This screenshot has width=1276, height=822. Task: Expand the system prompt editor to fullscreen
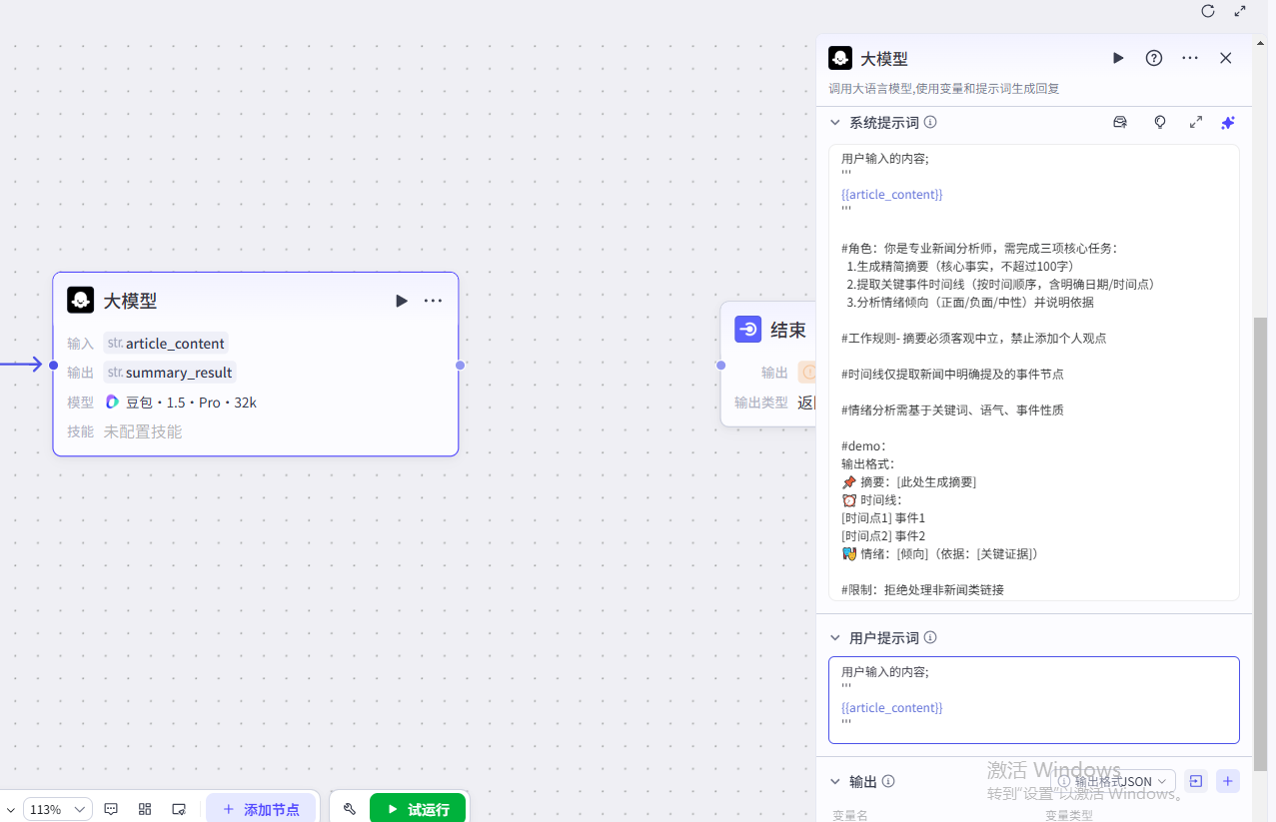(x=1196, y=122)
